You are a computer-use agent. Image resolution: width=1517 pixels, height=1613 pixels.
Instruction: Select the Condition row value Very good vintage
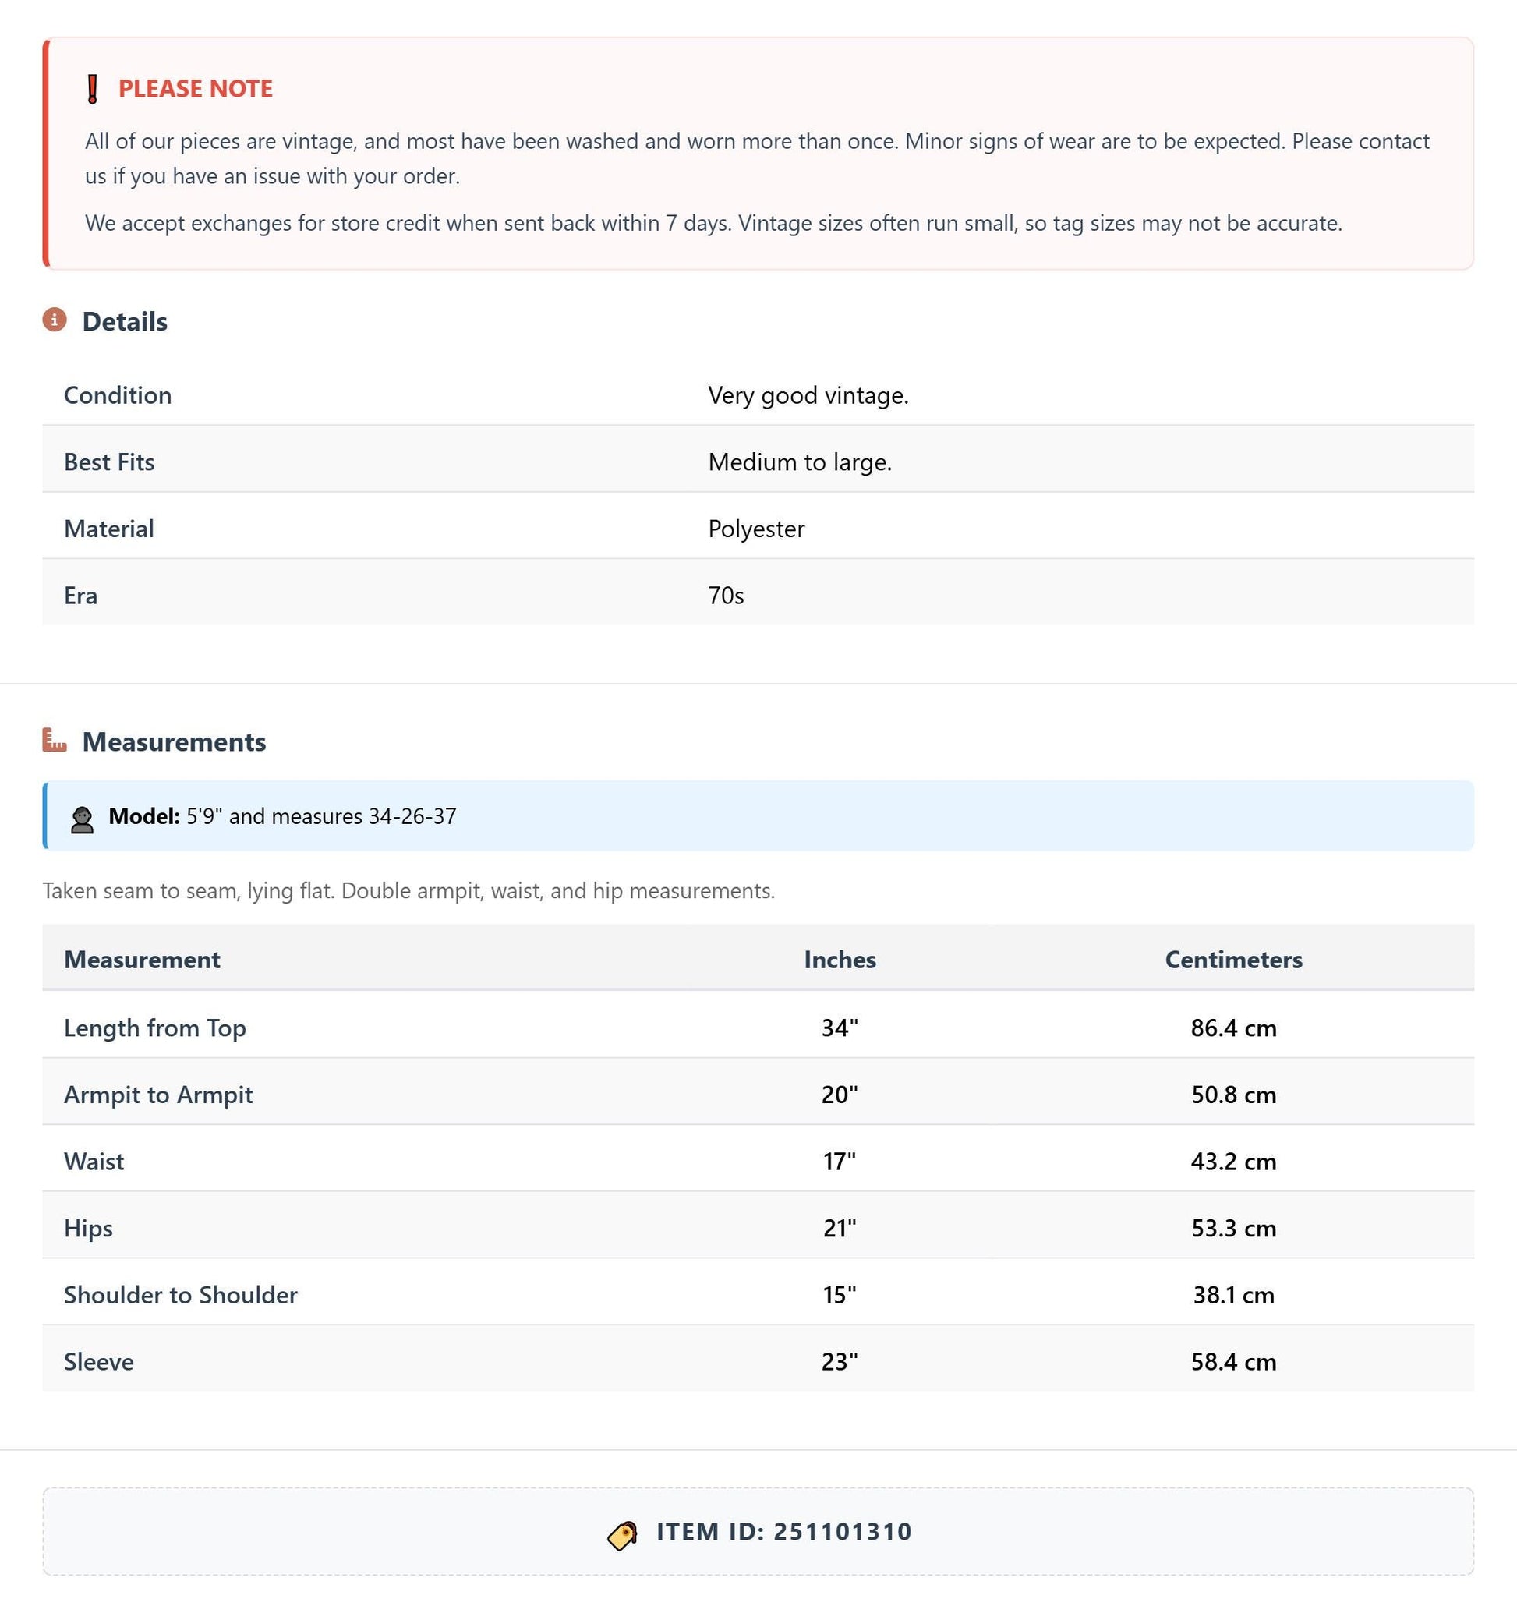pyautogui.click(x=808, y=395)
